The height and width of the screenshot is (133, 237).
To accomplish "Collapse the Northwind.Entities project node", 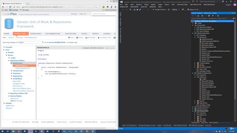I will coord(193,33).
